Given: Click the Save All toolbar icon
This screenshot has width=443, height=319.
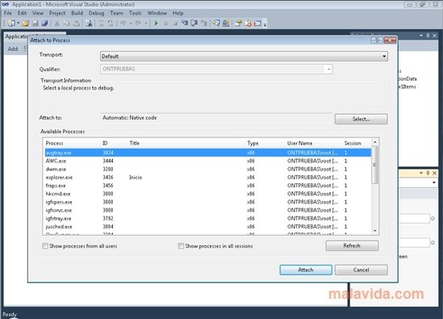Looking at the screenshot, I should (44, 23).
